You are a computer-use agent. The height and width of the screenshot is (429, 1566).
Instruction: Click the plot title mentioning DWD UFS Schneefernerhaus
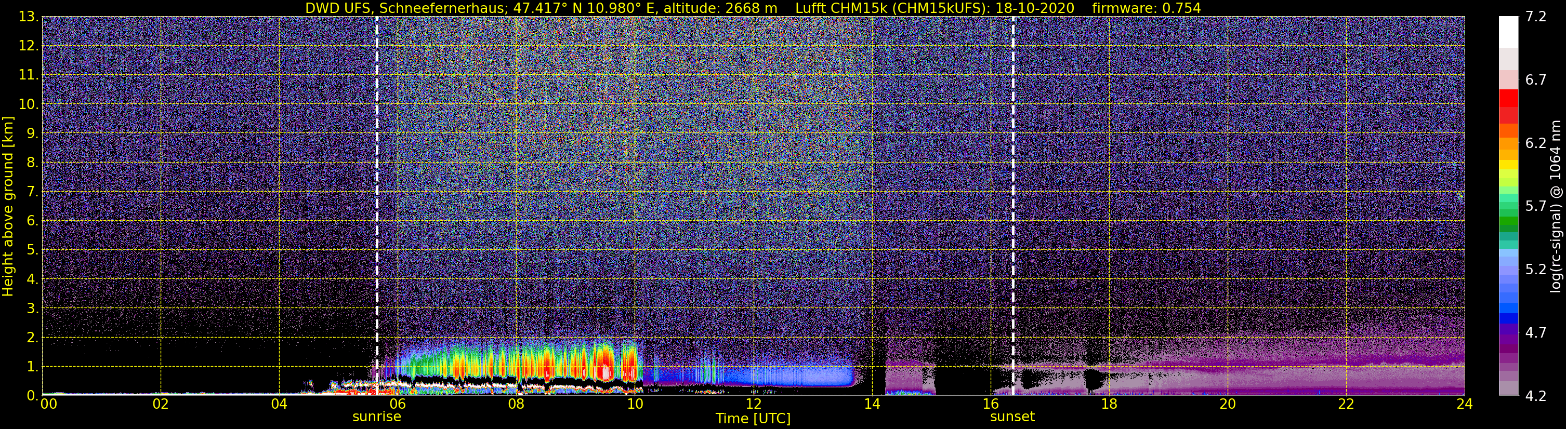tap(753, 8)
